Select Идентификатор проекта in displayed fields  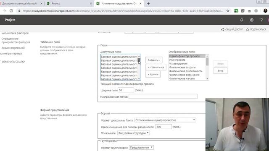pyautogui.click(x=187, y=56)
